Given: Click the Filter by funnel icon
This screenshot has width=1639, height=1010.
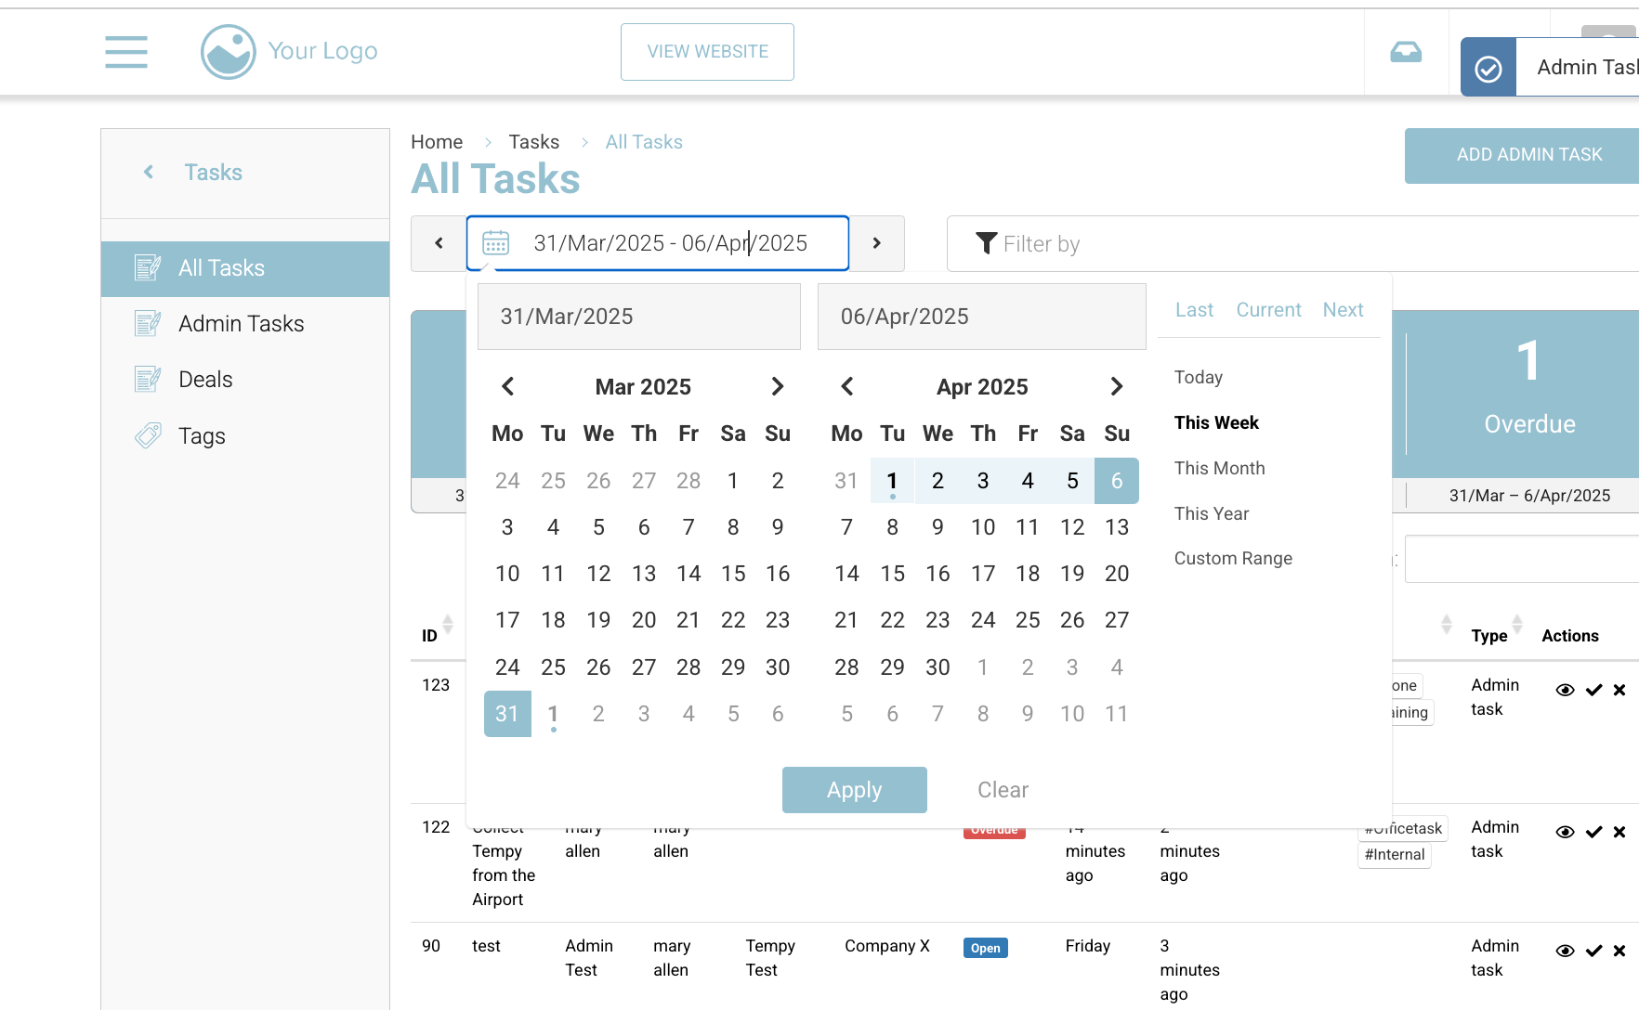Looking at the screenshot, I should point(986,243).
